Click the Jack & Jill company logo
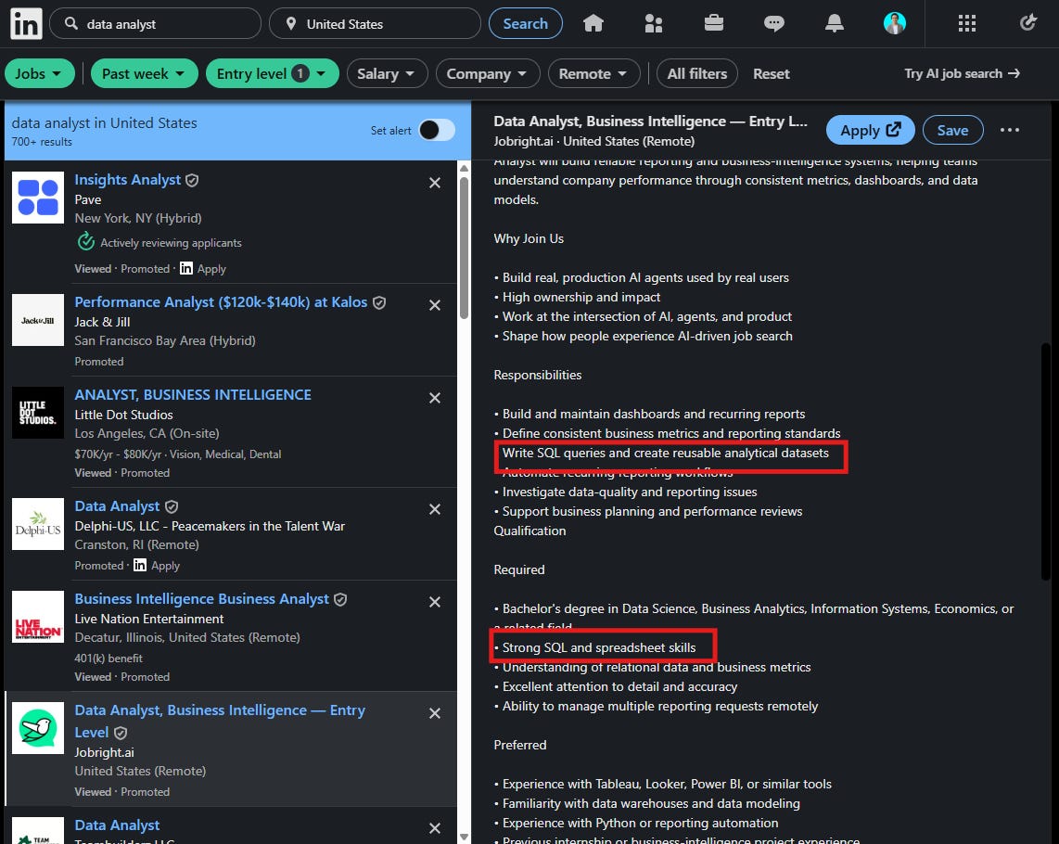The width and height of the screenshot is (1059, 844). 38,320
